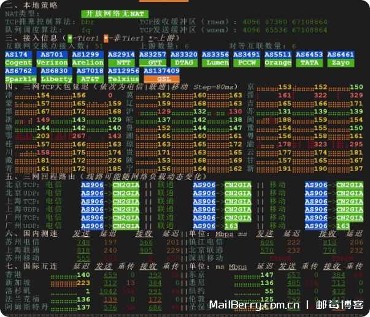Screen dimensions: 370x317
Task: Select the AS7018 AT&T badge
Action: pos(90,75)
